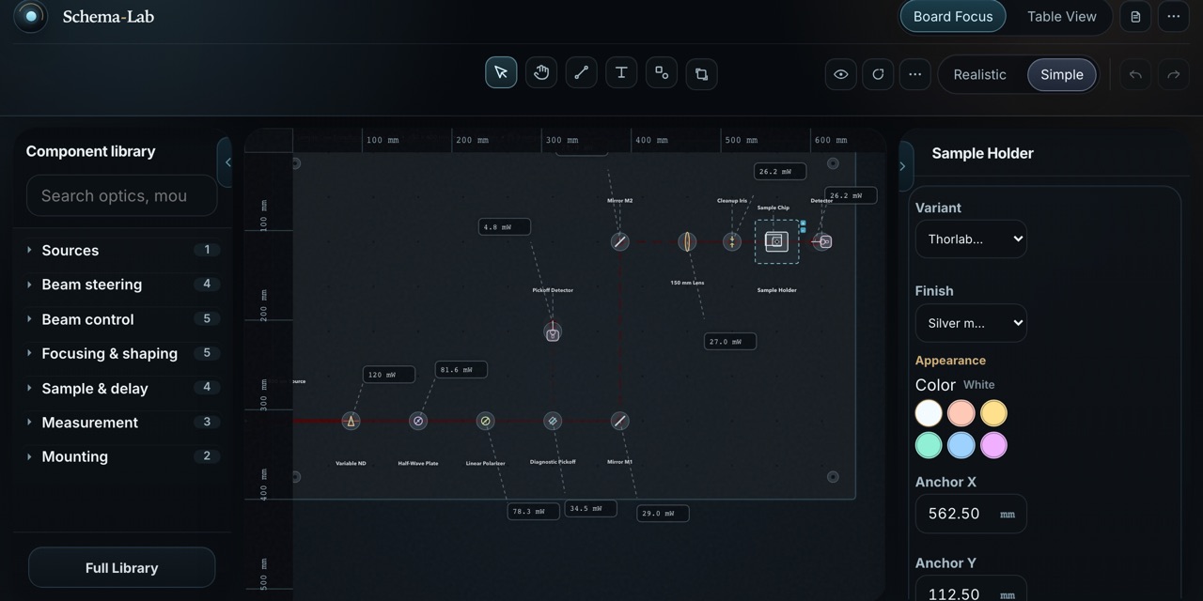Select the Variable ND component on the board
The width and height of the screenshot is (1203, 601).
coord(351,421)
